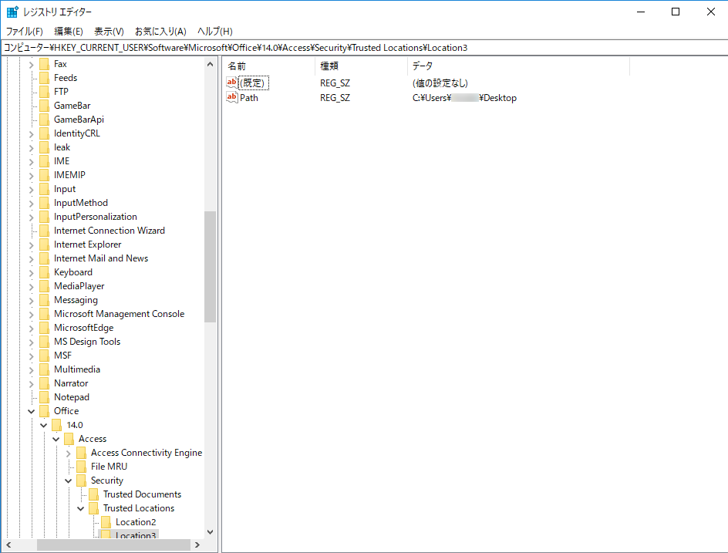The width and height of the screenshot is (728, 553).
Task: Click the IdentityCRL folder icon
Action: [x=45, y=133]
